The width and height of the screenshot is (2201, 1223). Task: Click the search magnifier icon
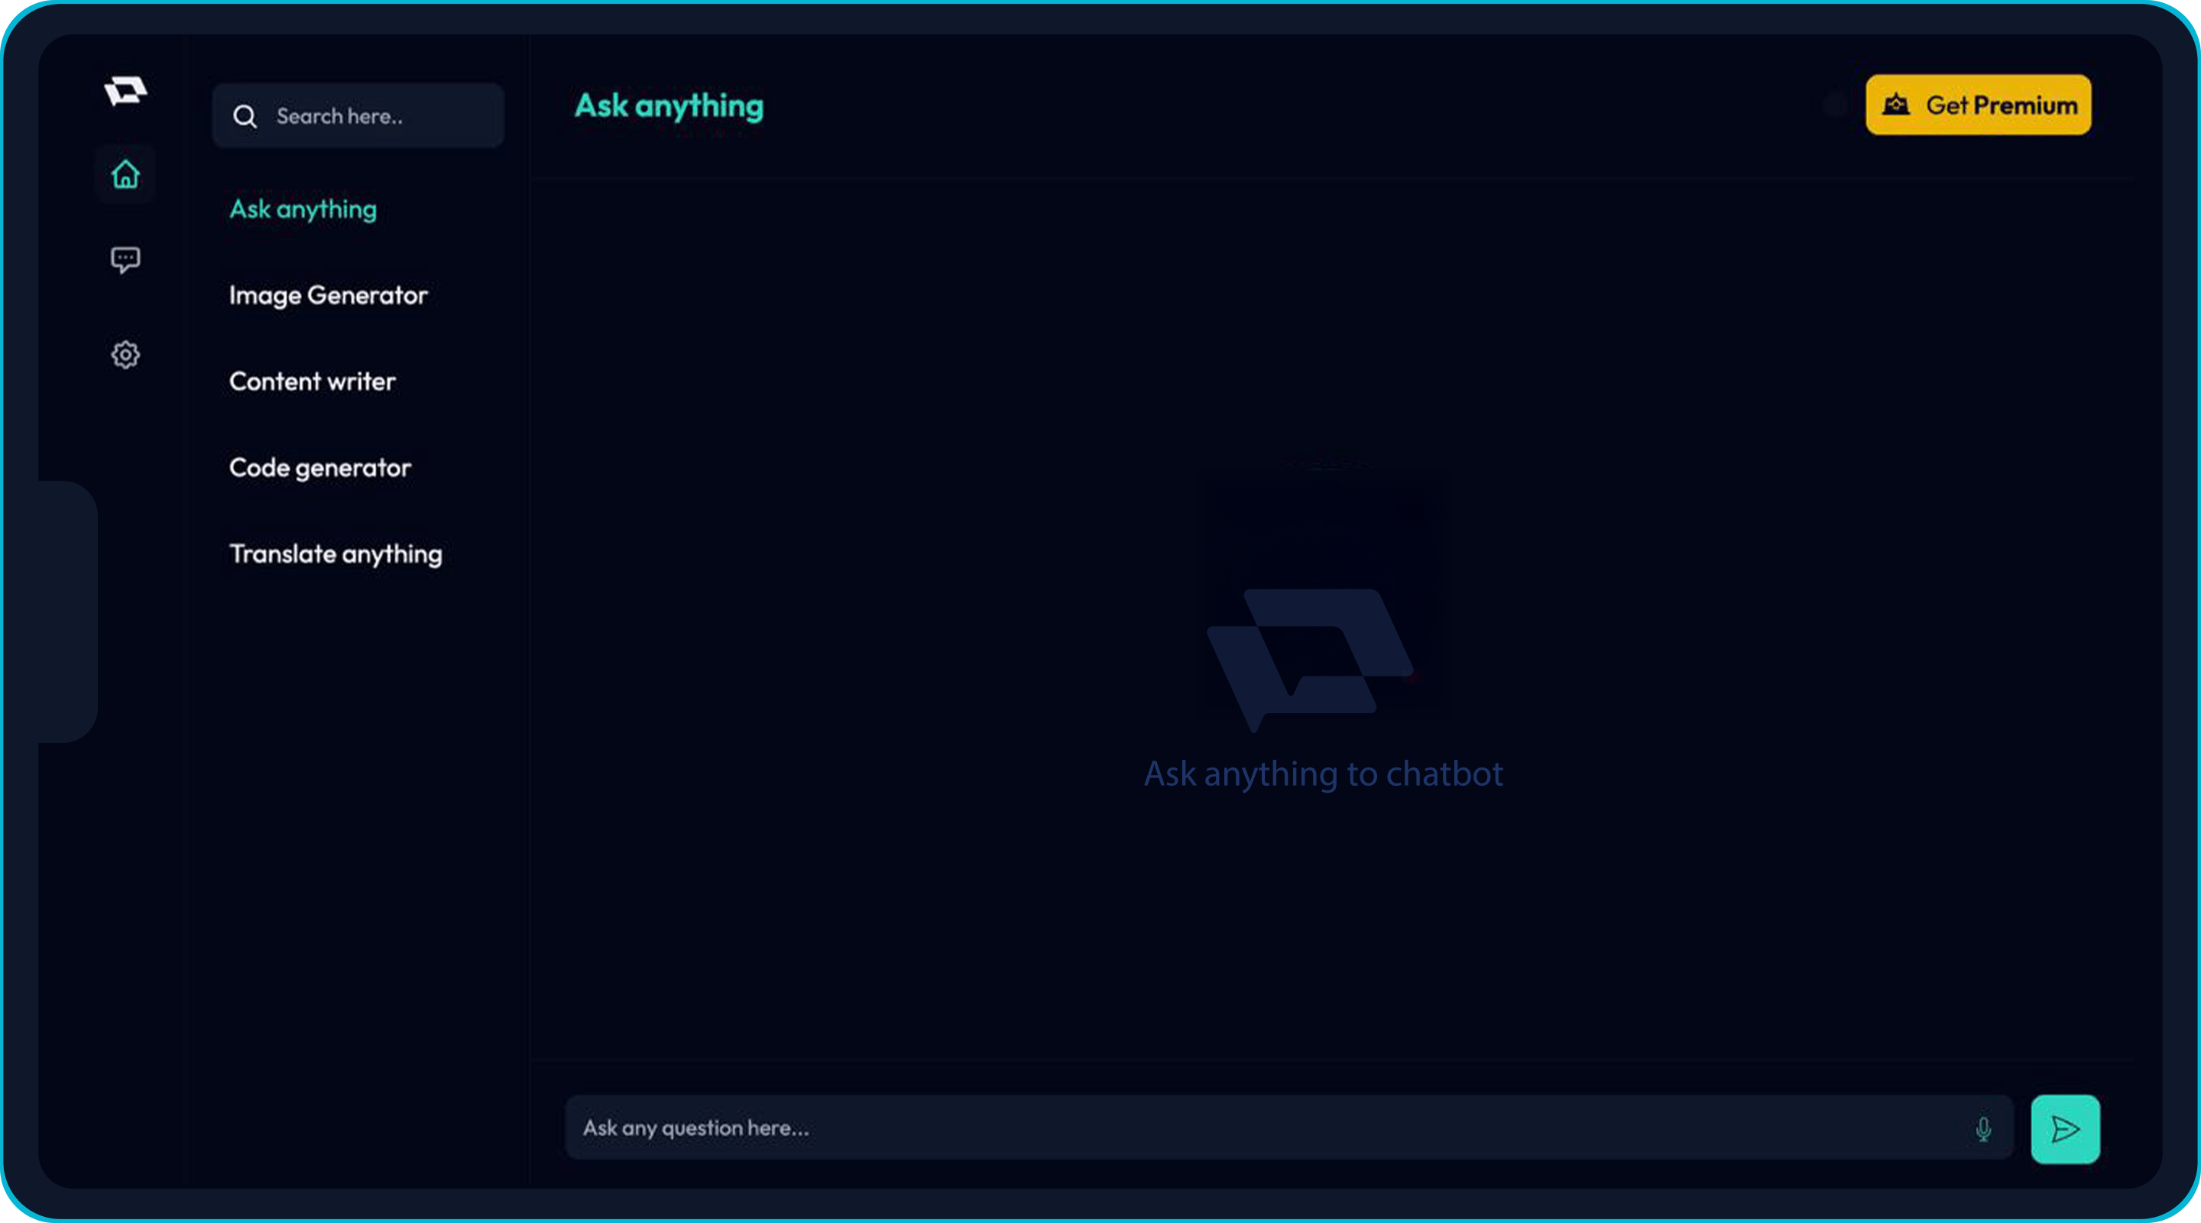click(x=245, y=116)
